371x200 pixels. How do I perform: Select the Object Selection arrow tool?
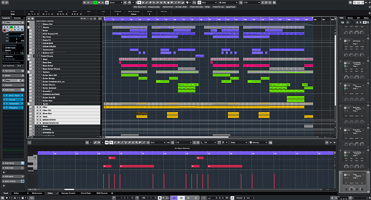pyautogui.click(x=139, y=3)
